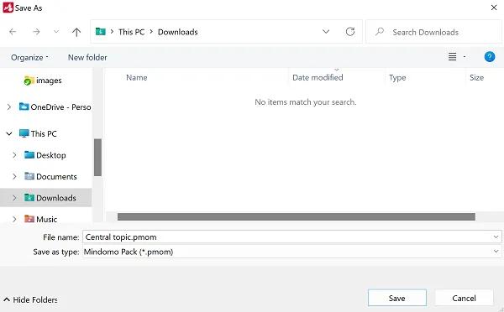
Task: Select Downloads in address breadcrumb
Action: pos(178,32)
